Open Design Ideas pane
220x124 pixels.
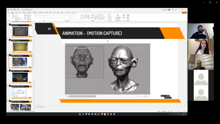[x=128, y=16]
